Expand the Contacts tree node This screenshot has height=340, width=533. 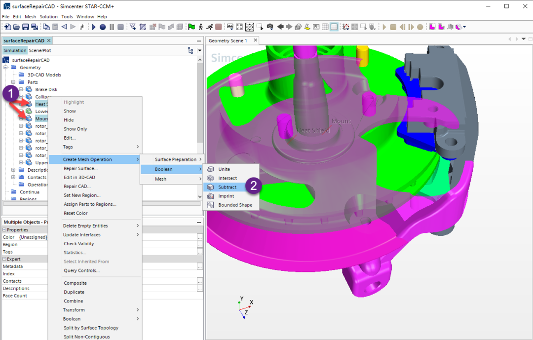click(13, 177)
